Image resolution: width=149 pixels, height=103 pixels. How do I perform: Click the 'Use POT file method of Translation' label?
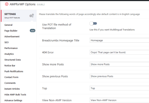pos(57,26)
